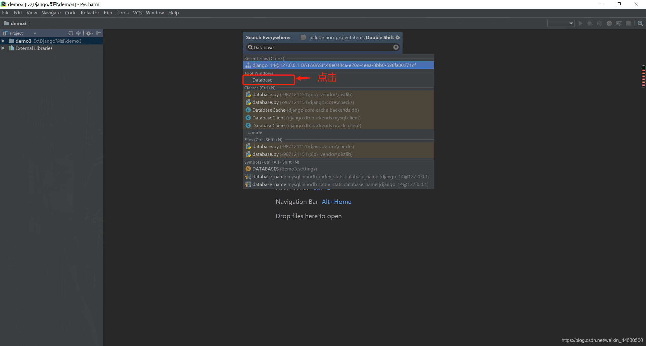
Task: Click the DATABASES variable icon
Action: 248,169
